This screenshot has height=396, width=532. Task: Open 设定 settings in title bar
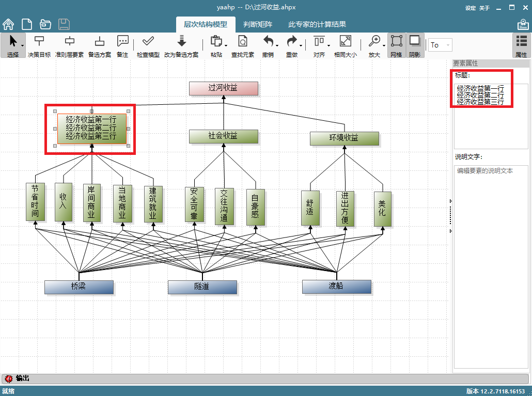coord(470,8)
